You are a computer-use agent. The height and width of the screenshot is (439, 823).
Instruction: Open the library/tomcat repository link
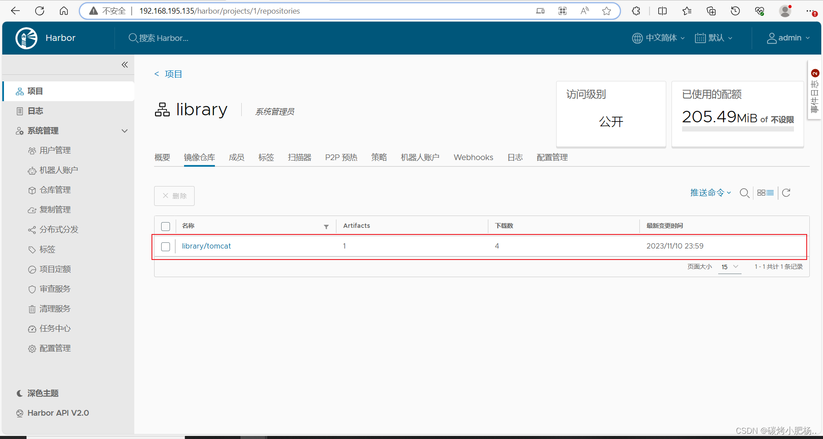(x=206, y=246)
